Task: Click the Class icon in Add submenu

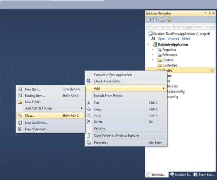Action: (20, 116)
